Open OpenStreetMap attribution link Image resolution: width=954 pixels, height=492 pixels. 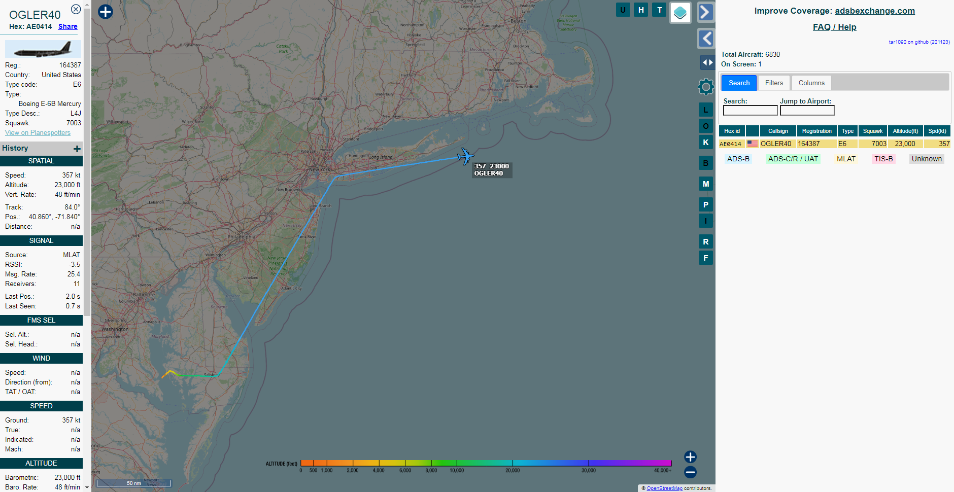pos(664,488)
